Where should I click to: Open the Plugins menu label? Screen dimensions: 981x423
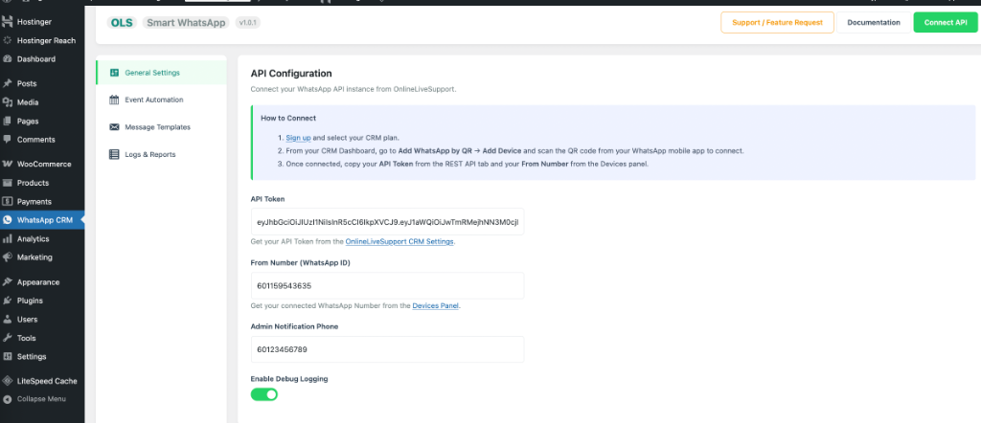30,301
